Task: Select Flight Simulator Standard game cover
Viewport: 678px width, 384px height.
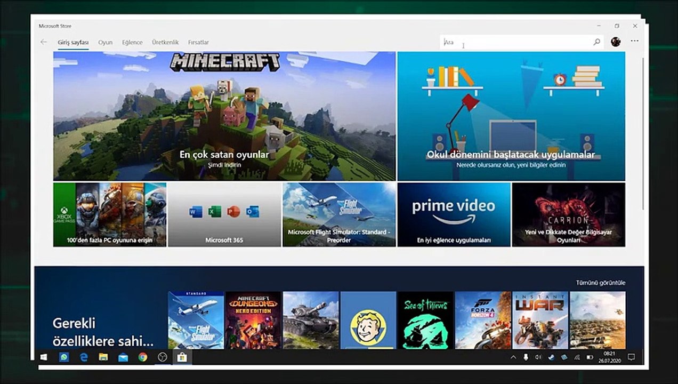Action: tap(196, 320)
